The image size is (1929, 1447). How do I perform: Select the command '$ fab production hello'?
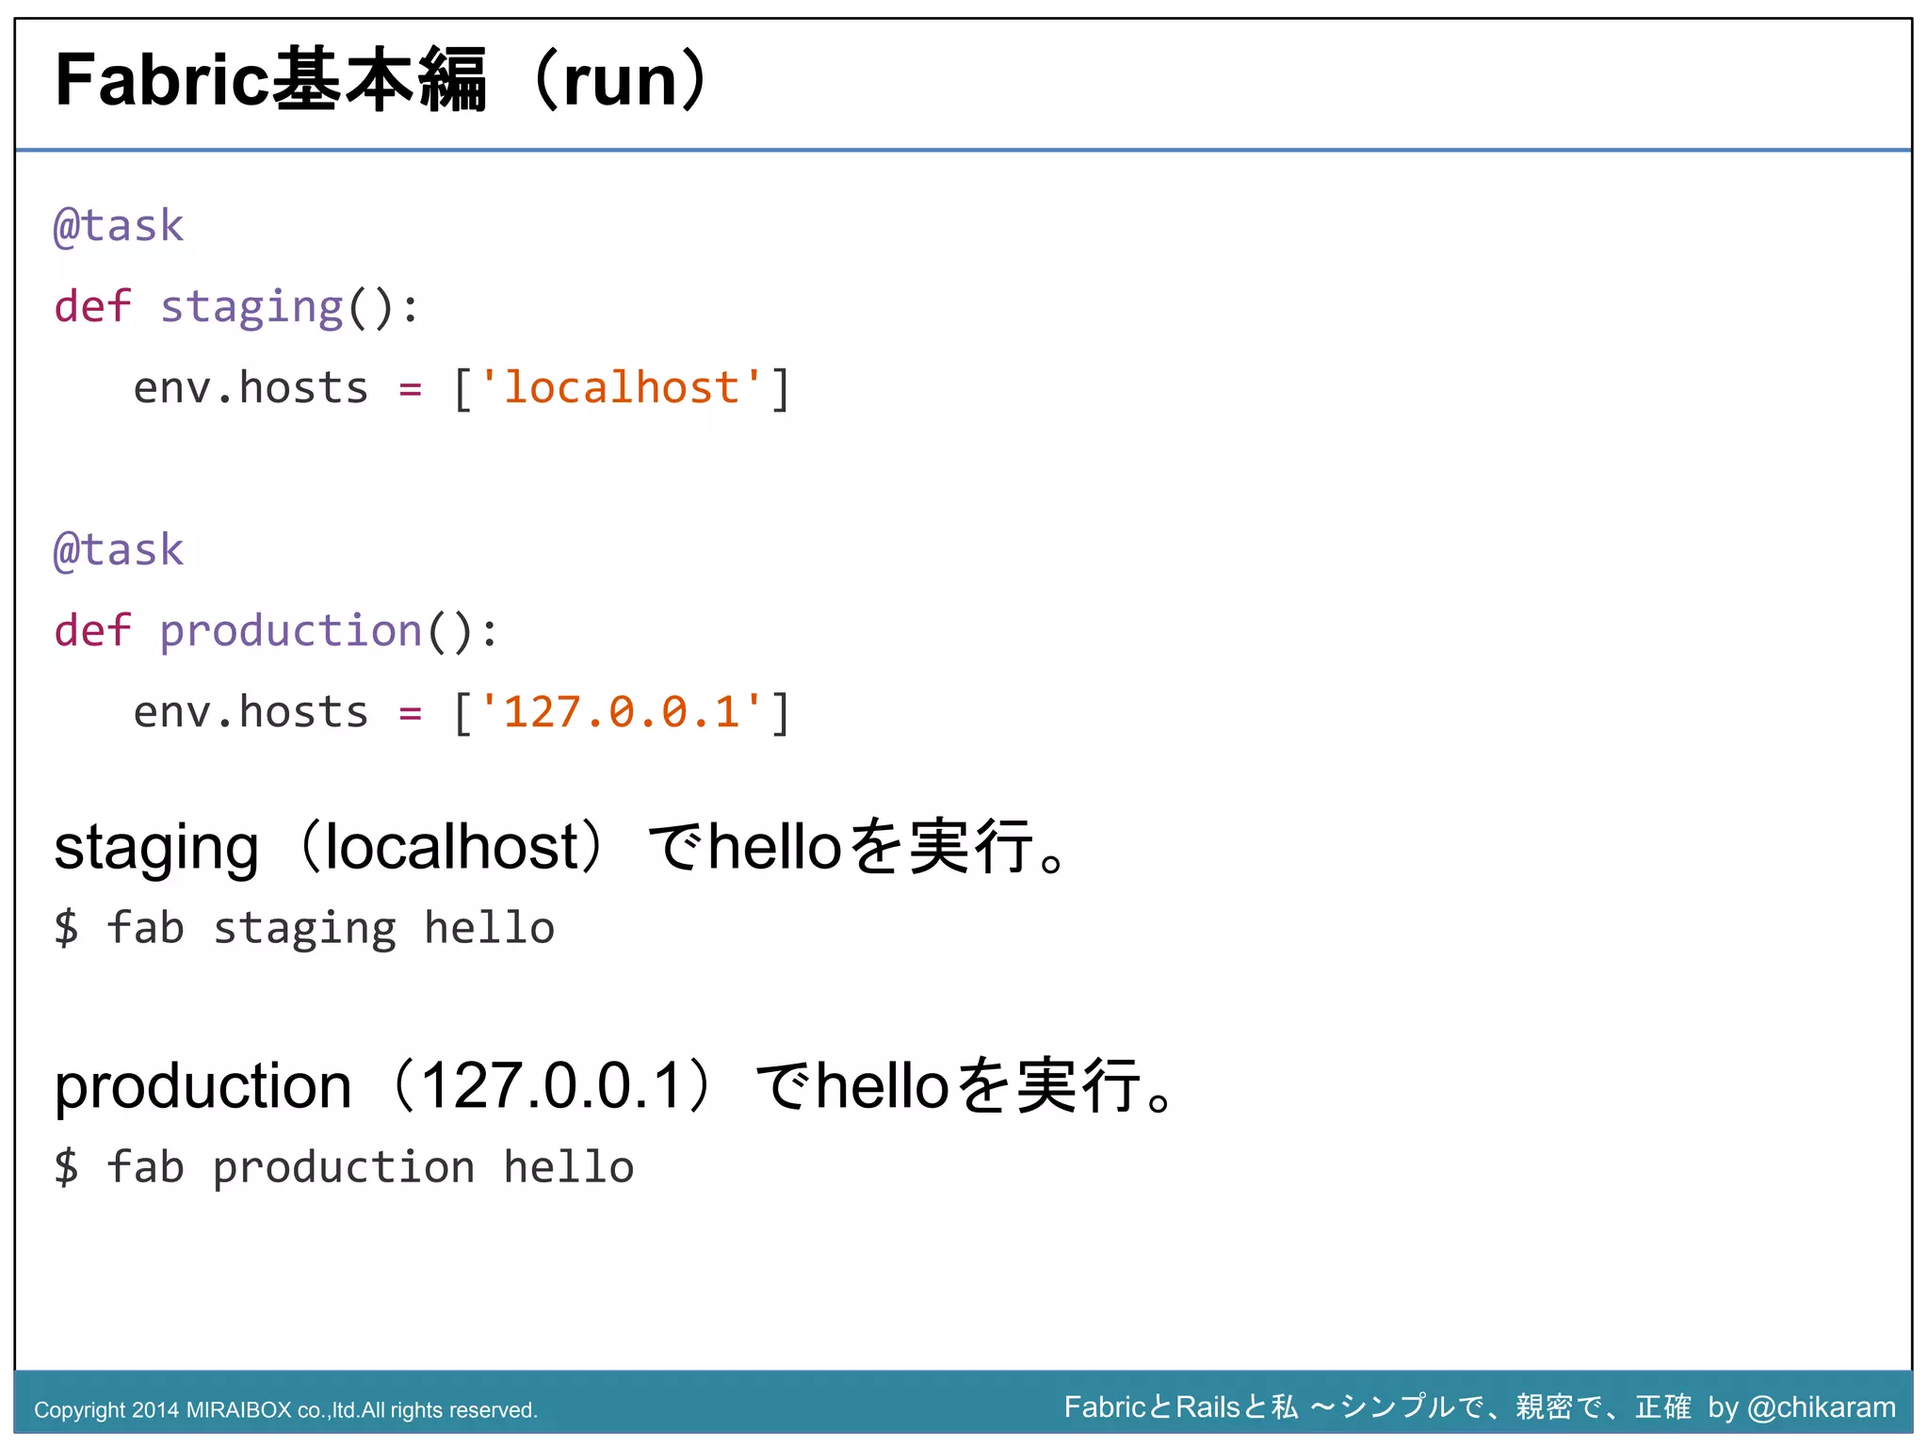coord(344,1168)
